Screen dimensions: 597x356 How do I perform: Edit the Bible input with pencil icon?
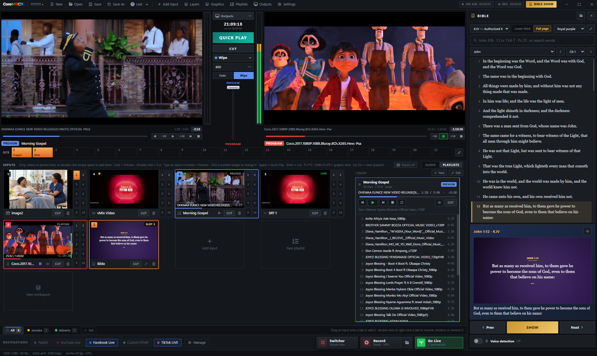tap(146, 264)
